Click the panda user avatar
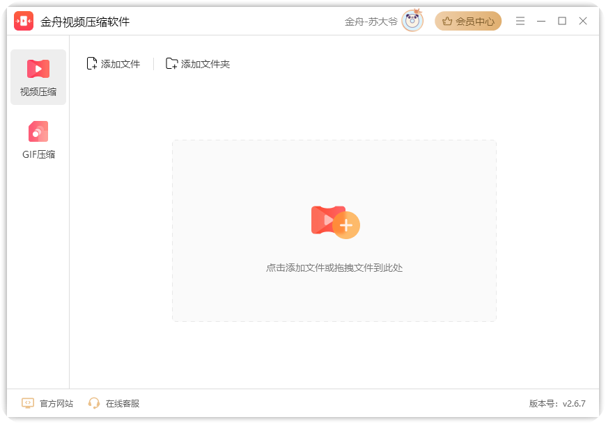This screenshot has height=424, width=606. click(412, 21)
